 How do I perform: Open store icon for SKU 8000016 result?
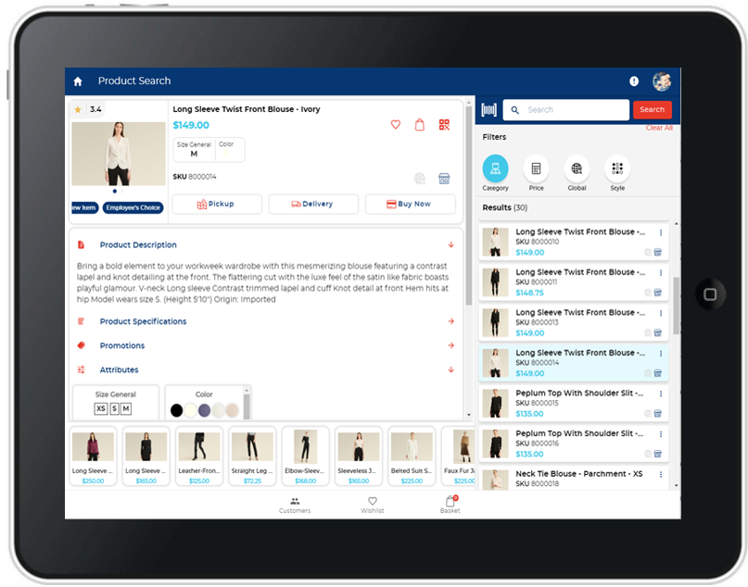click(658, 454)
